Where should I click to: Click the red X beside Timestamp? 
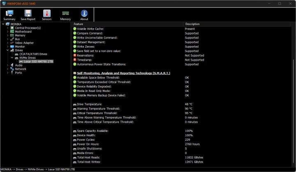click(x=74, y=60)
